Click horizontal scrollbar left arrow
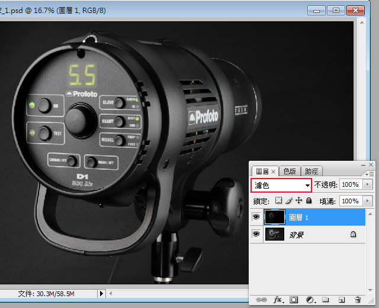This screenshot has height=308, width=379. coord(111,294)
